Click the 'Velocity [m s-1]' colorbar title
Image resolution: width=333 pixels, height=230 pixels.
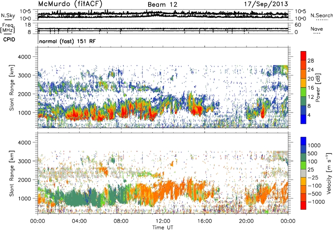tap(329, 173)
